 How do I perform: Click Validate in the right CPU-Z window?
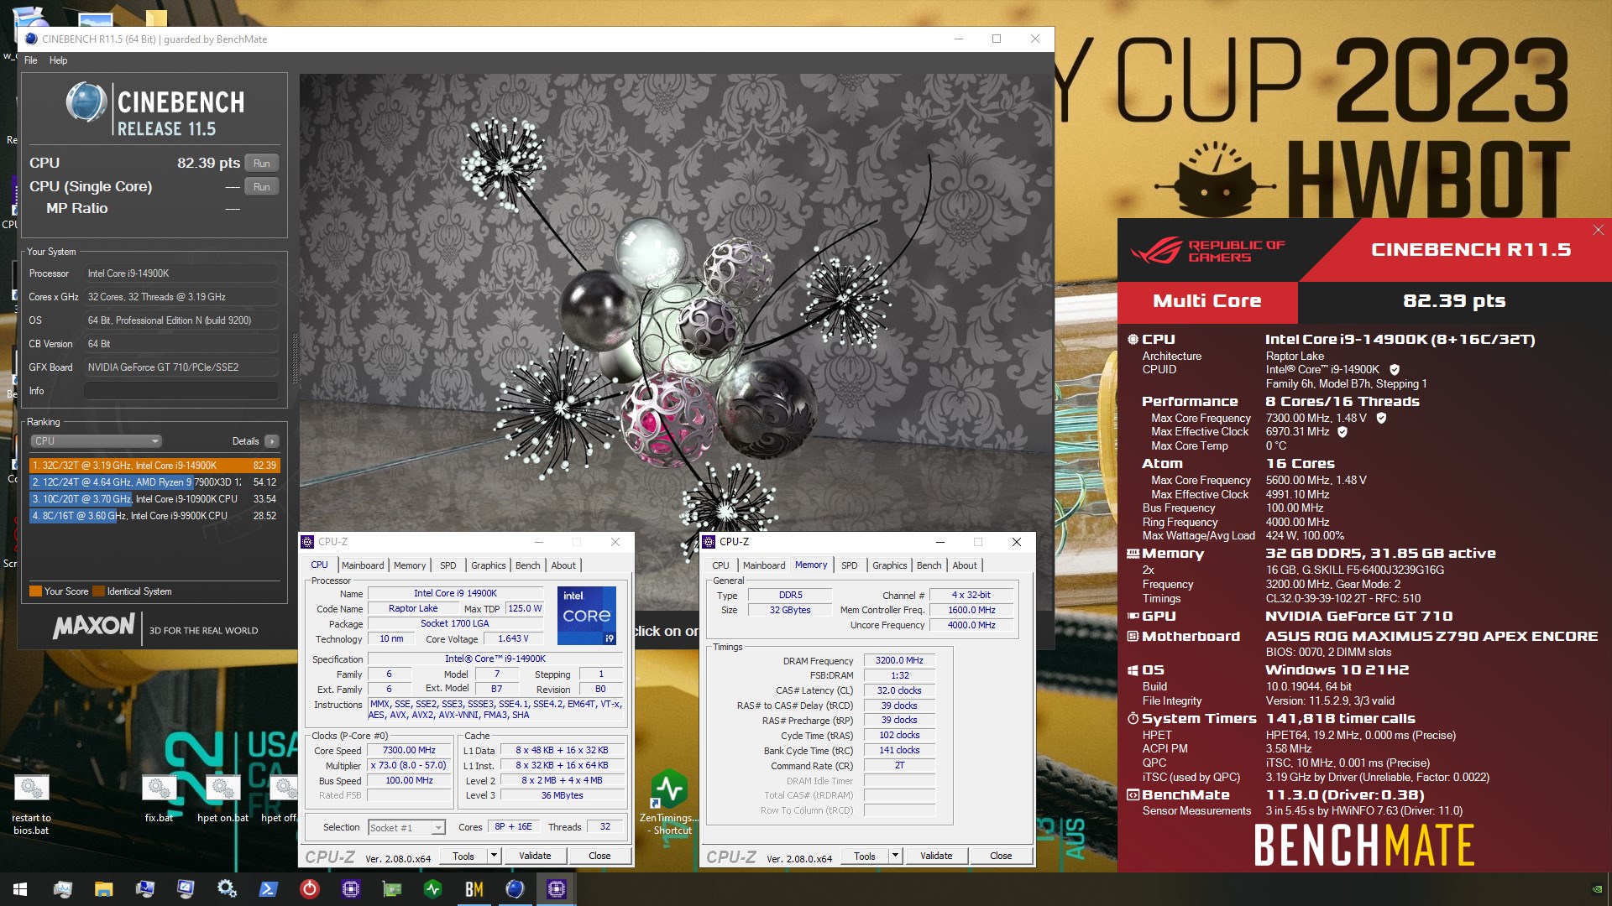(x=936, y=856)
